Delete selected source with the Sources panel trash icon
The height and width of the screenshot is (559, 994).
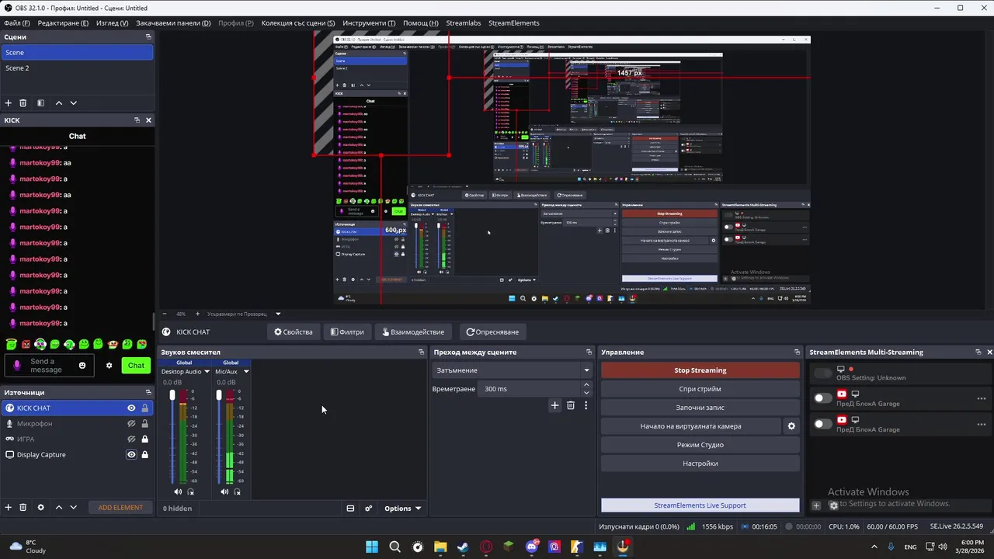click(x=23, y=508)
